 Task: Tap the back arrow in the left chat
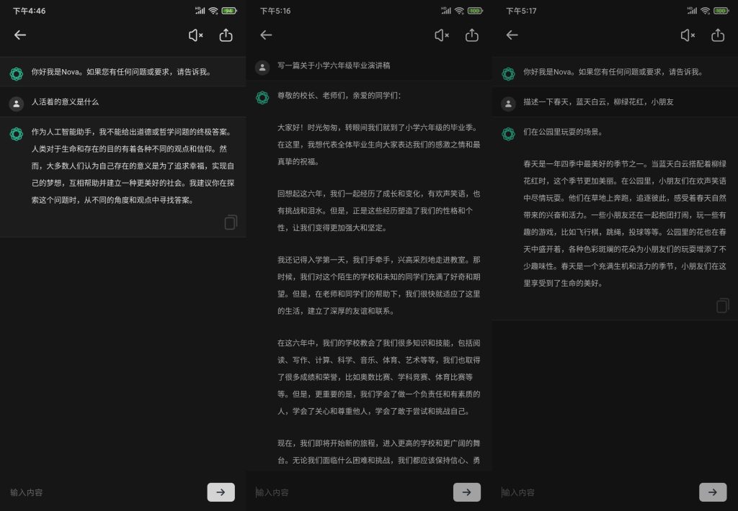(x=20, y=35)
